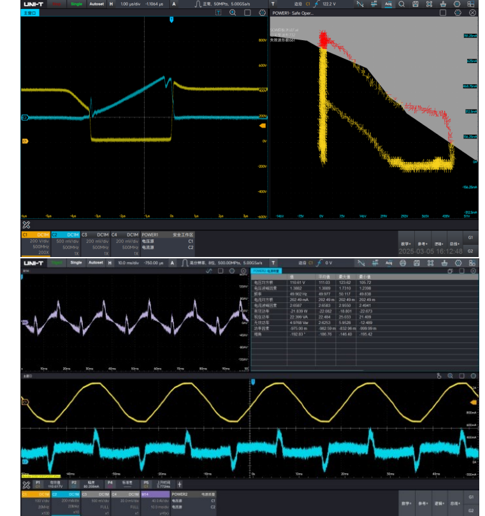Click the Acq acquisition icon in top toolbar
Viewport: 485px width, 516px height.
388,4
